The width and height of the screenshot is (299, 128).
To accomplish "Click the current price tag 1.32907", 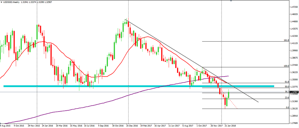I will (x=294, y=92).
